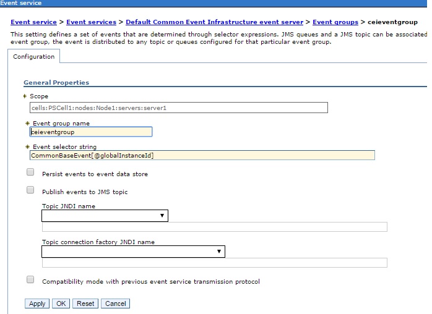
Task: Navigate to Event groups breadcrumb link
Action: [335, 22]
